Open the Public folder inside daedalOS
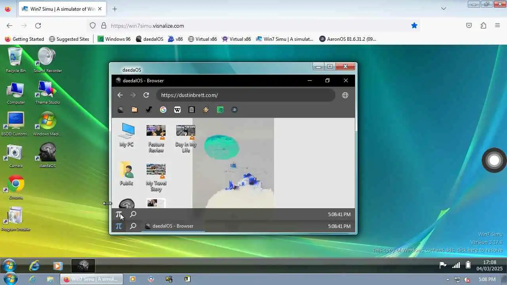The height and width of the screenshot is (285, 507). tap(127, 173)
